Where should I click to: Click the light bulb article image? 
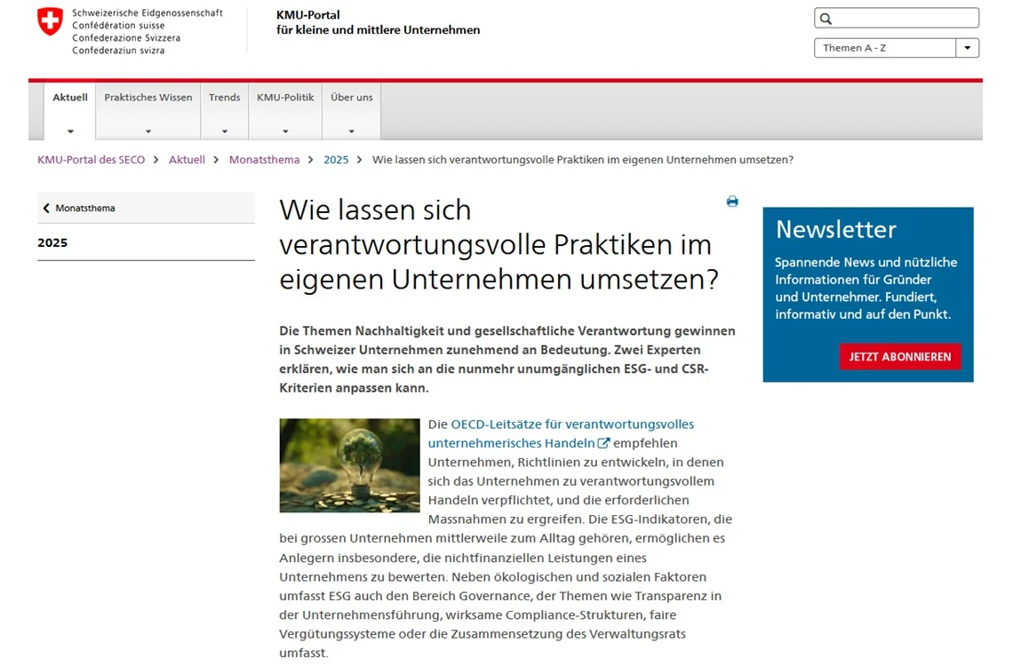(349, 465)
